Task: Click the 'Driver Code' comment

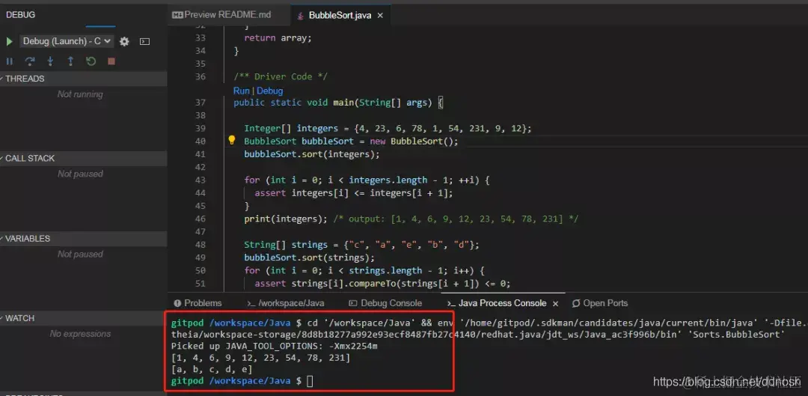Action: coord(281,76)
